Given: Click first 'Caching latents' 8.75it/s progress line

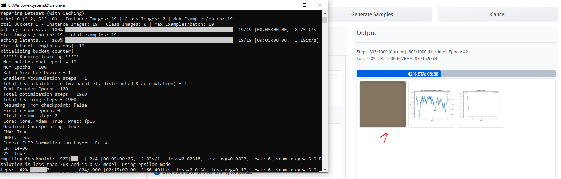Looking at the screenshot, I should click(160, 30).
